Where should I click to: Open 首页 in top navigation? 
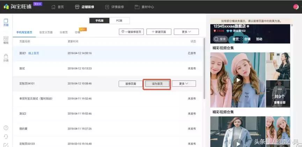(x=58, y=7)
